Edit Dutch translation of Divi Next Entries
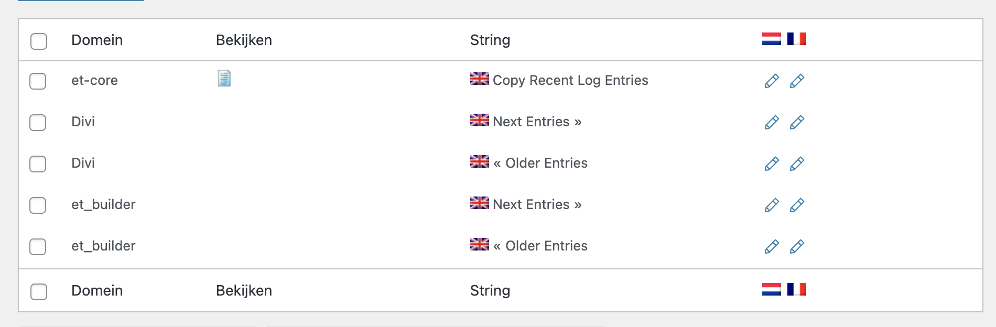996x327 pixels. [772, 123]
